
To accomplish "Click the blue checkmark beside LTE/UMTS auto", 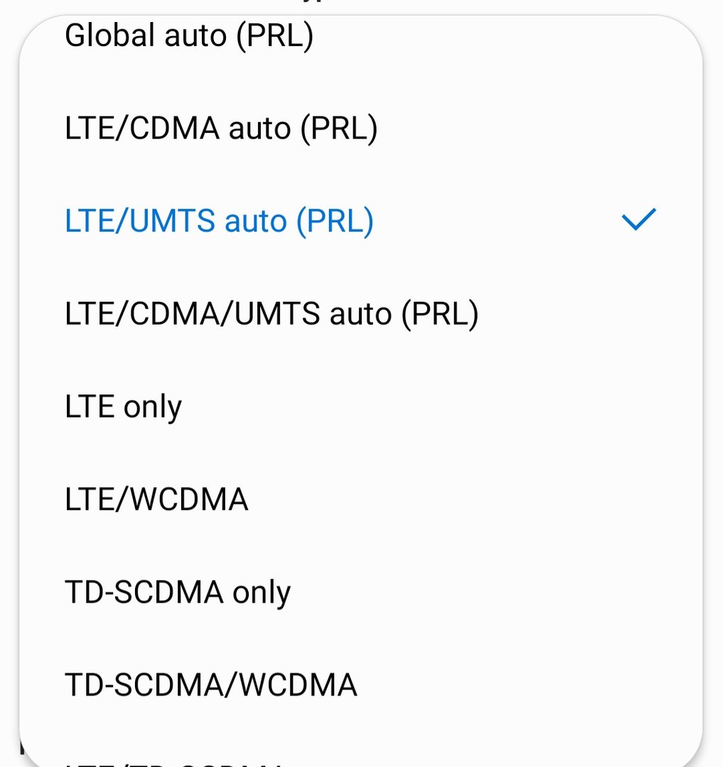I will coord(639,219).
